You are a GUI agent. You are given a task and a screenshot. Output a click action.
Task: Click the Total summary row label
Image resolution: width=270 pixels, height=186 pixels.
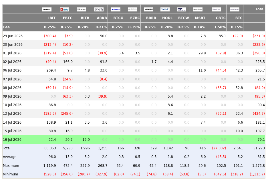point(7,148)
